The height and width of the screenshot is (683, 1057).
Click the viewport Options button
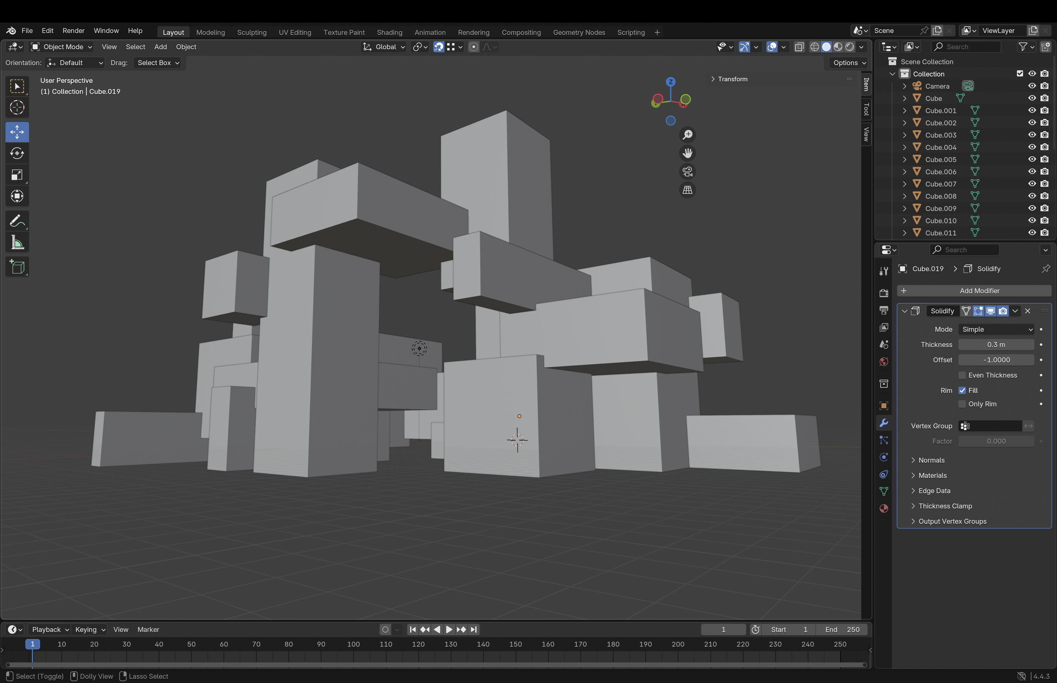(849, 63)
